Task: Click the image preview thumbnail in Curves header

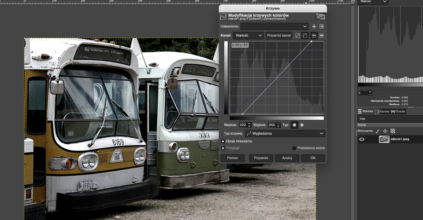Action: point(320,17)
